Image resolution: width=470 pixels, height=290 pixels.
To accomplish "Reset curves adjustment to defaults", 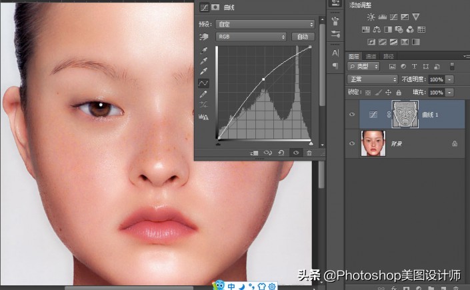I will pyautogui.click(x=281, y=153).
